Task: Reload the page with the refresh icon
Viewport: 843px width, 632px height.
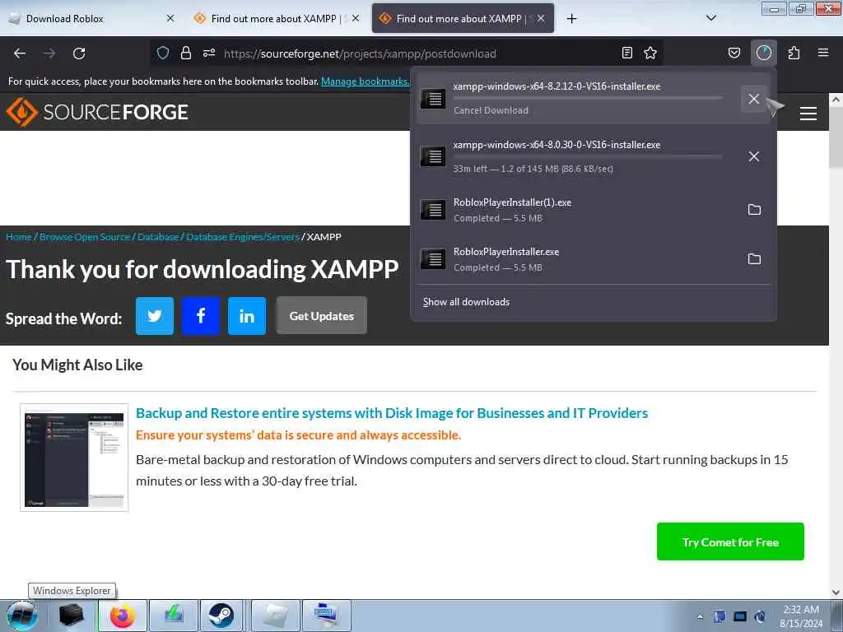Action: (x=79, y=53)
